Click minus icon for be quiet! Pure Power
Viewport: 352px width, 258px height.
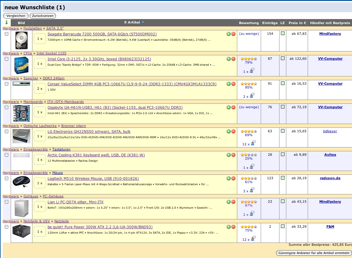233,227
